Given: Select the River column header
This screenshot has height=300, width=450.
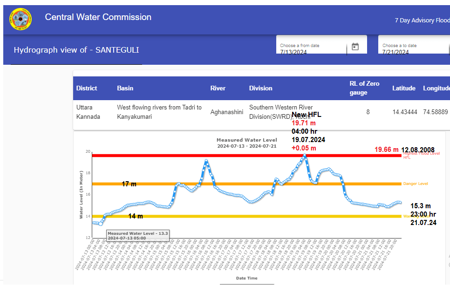Looking at the screenshot, I should (218, 88).
